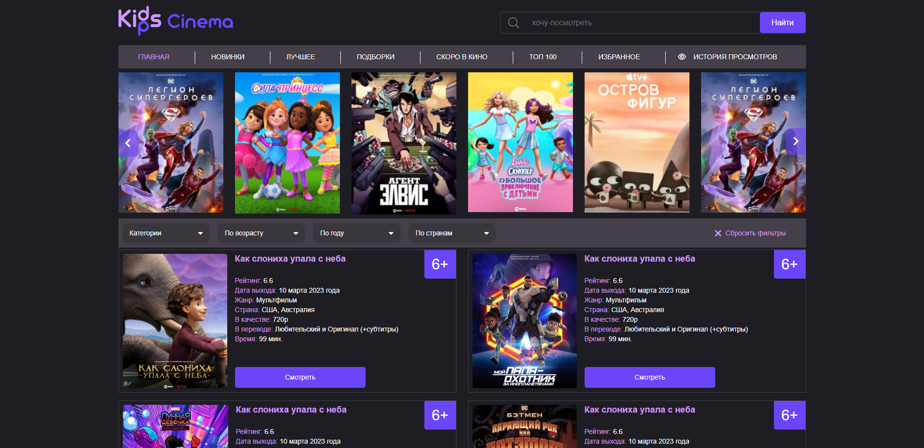Image resolution: width=924 pixels, height=448 pixels.
Task: Click the eye icon beside История просмотров
Action: tap(682, 57)
